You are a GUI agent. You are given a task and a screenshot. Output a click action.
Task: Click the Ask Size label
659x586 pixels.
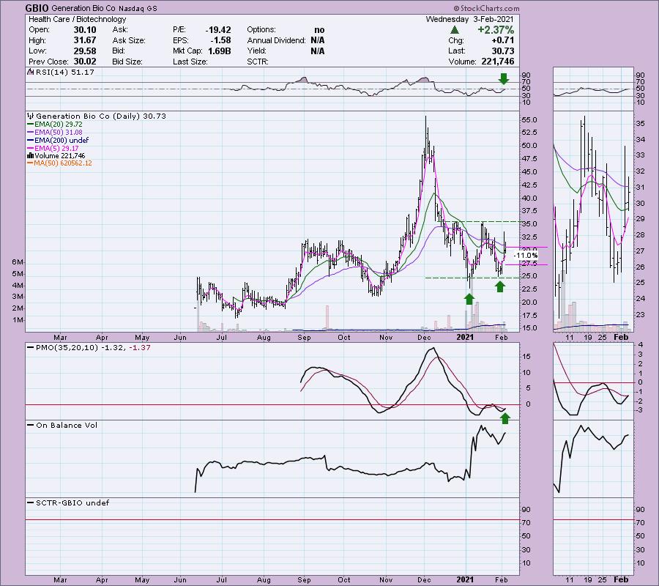tap(129, 40)
